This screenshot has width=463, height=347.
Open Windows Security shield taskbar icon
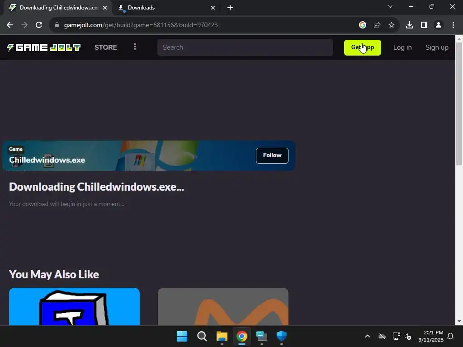click(x=281, y=336)
